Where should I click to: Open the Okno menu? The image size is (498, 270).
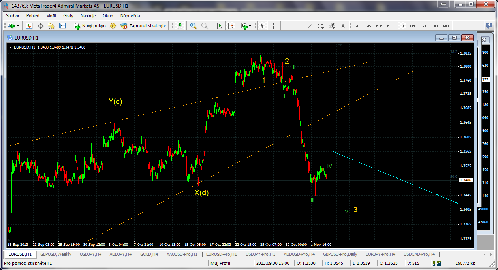tap(108, 16)
